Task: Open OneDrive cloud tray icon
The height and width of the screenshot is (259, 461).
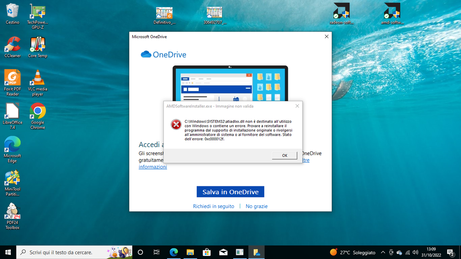Action: pos(399,253)
